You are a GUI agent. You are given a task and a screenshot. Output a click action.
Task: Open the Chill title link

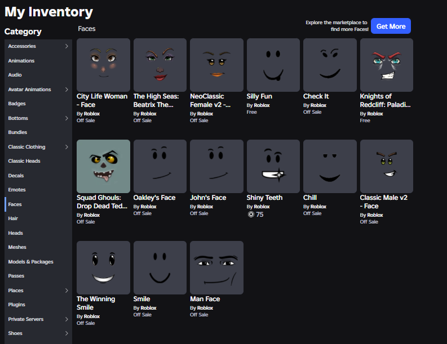click(x=310, y=198)
